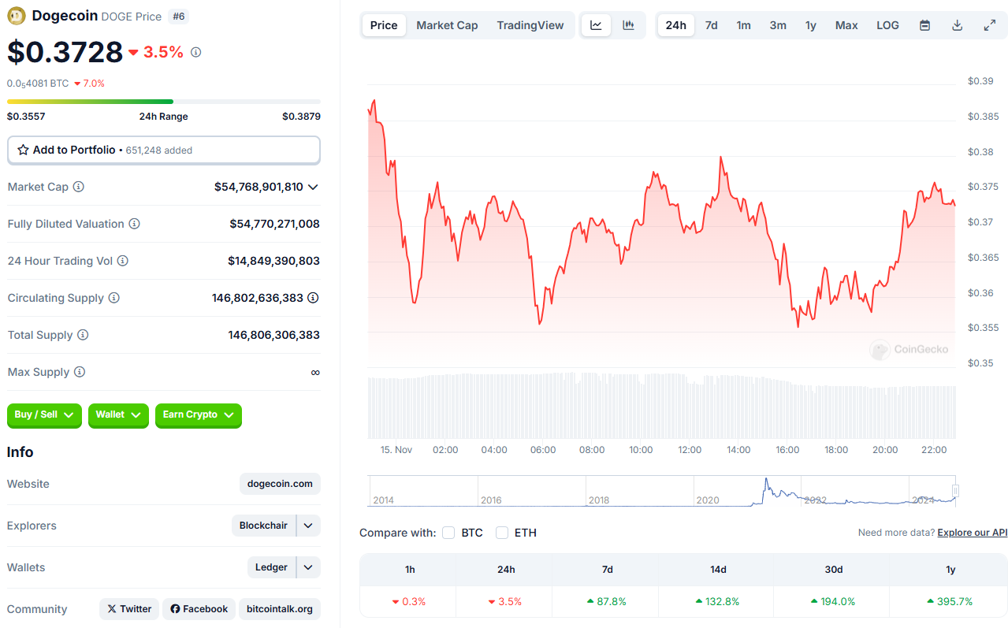This screenshot has width=1008, height=628.
Task: Click the right handle of chart range navigator
Action: (956, 491)
